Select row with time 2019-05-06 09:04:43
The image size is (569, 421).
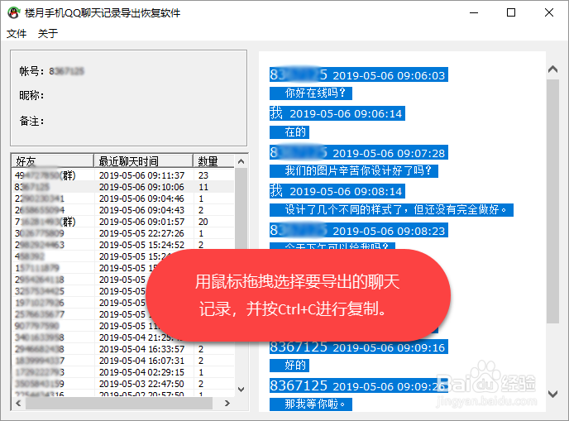(123, 210)
